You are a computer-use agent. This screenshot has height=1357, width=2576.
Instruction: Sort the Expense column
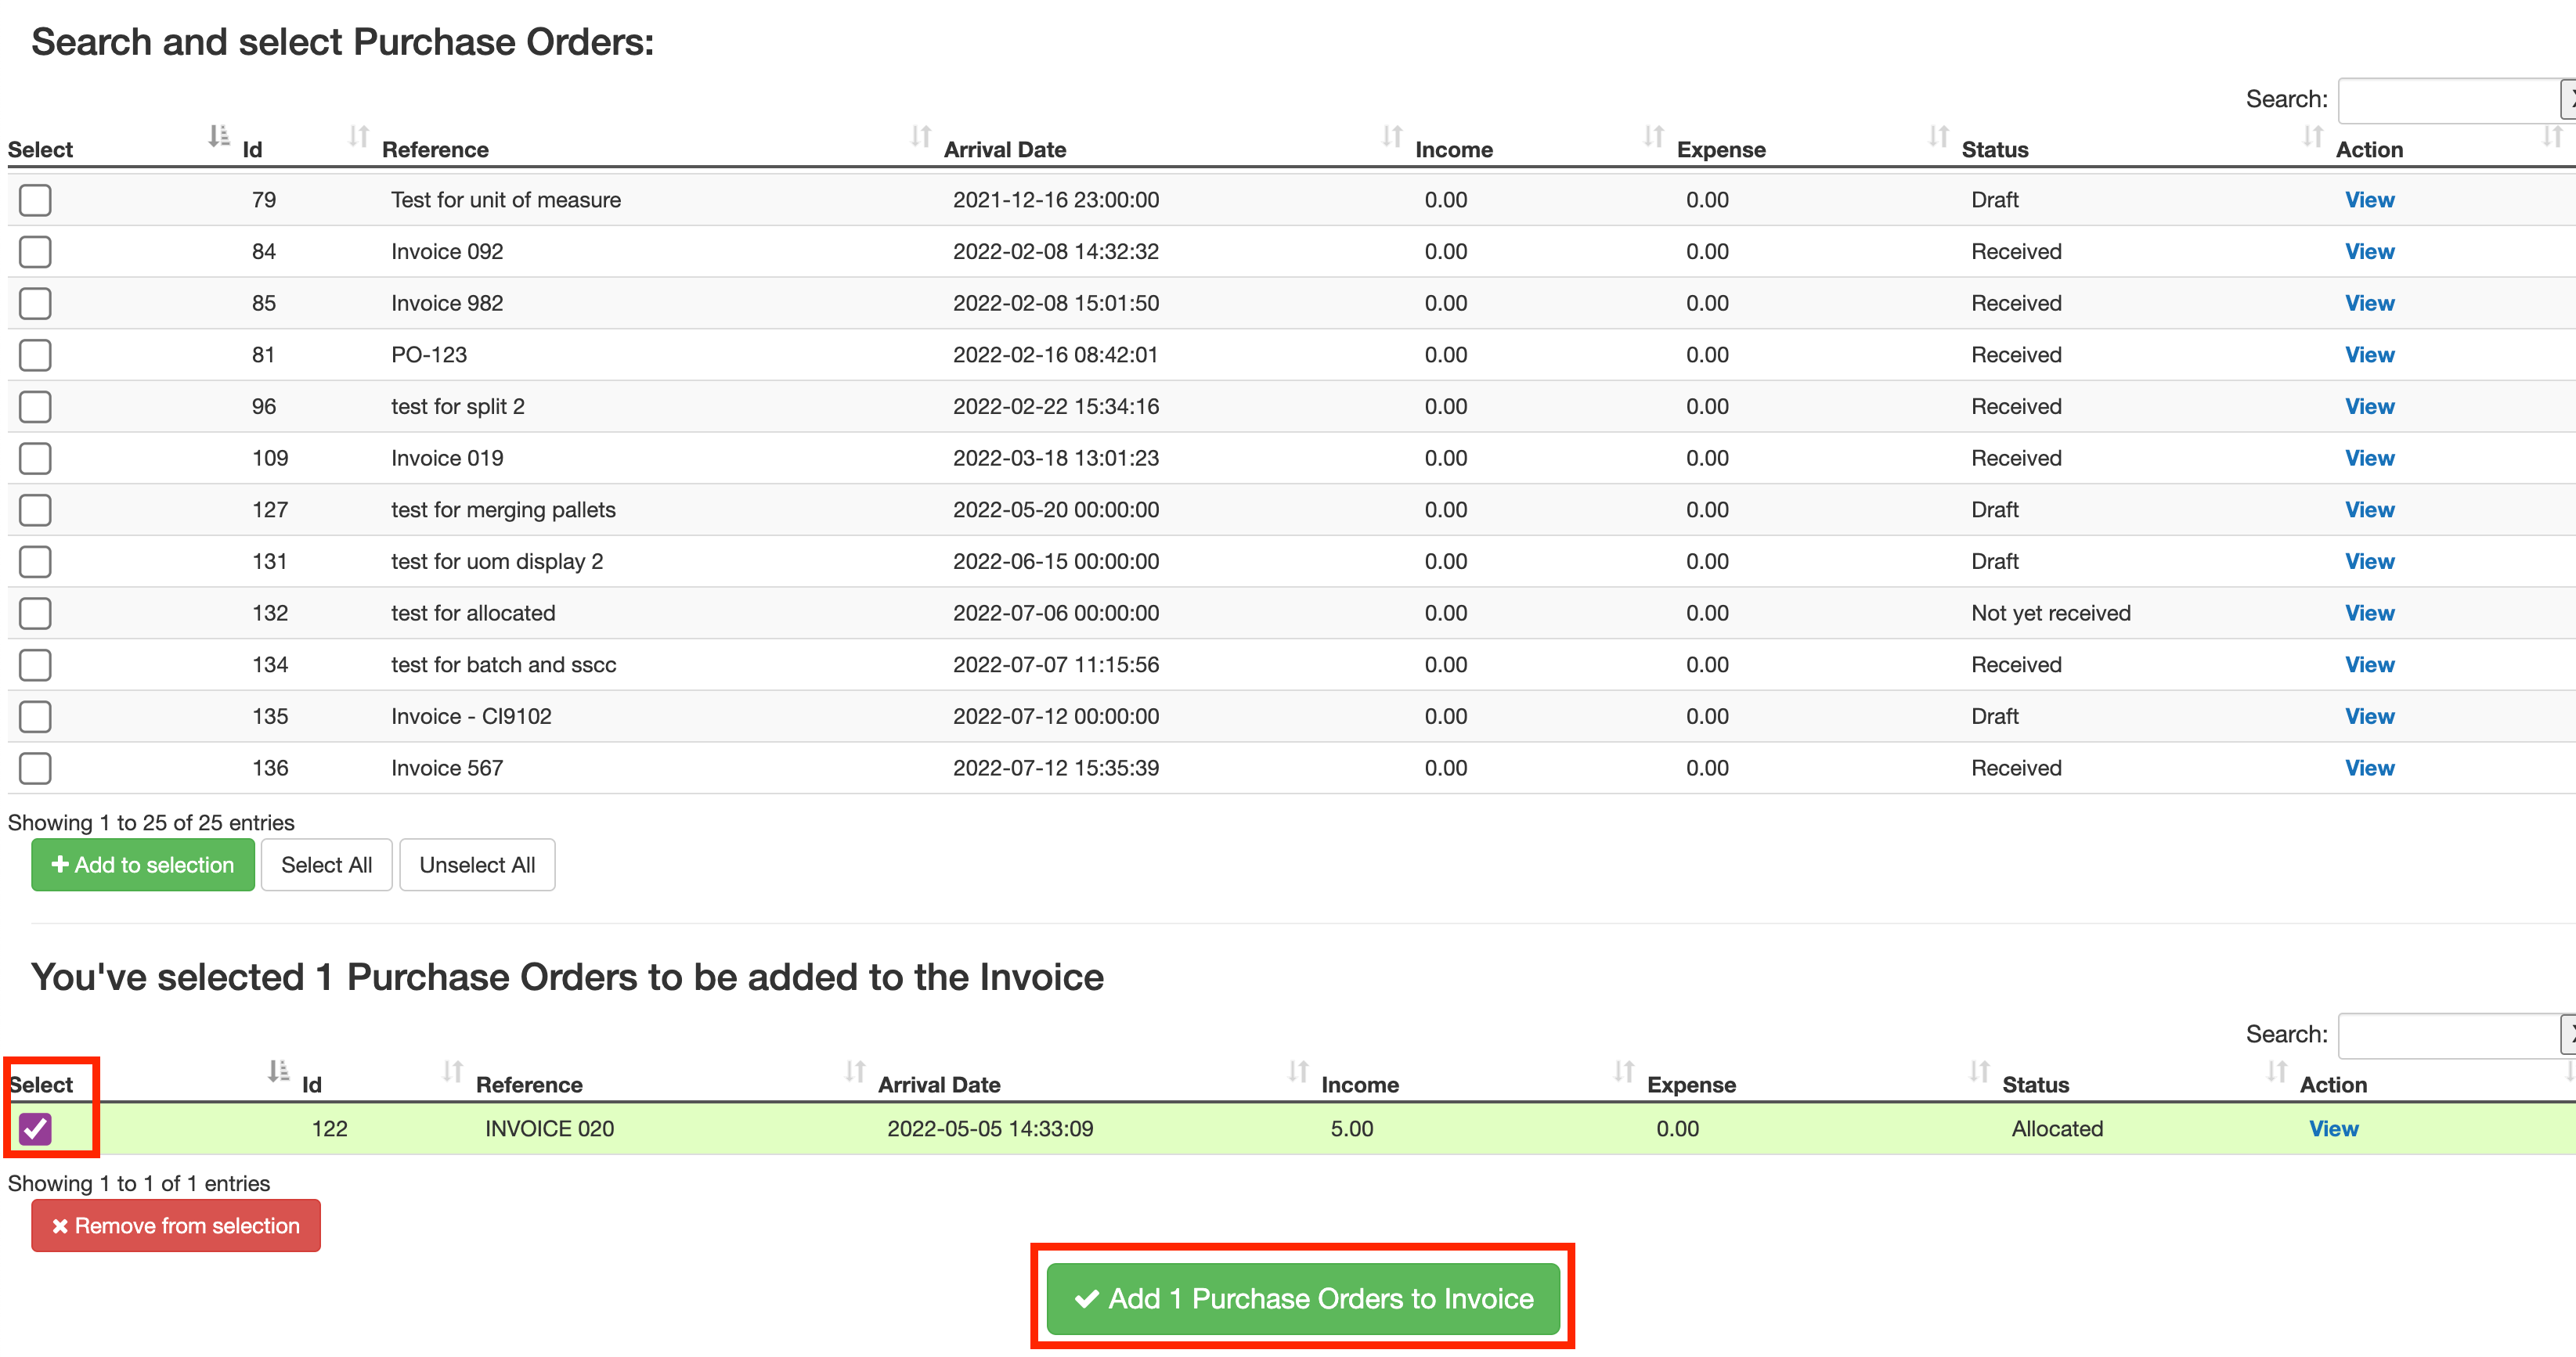click(1652, 139)
